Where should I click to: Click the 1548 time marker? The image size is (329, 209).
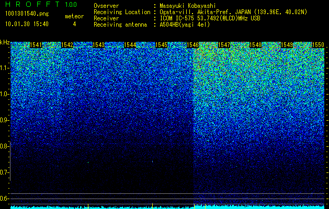(256, 45)
